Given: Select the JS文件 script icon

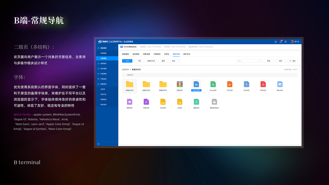Looking at the screenshot, I should [x=180, y=102].
